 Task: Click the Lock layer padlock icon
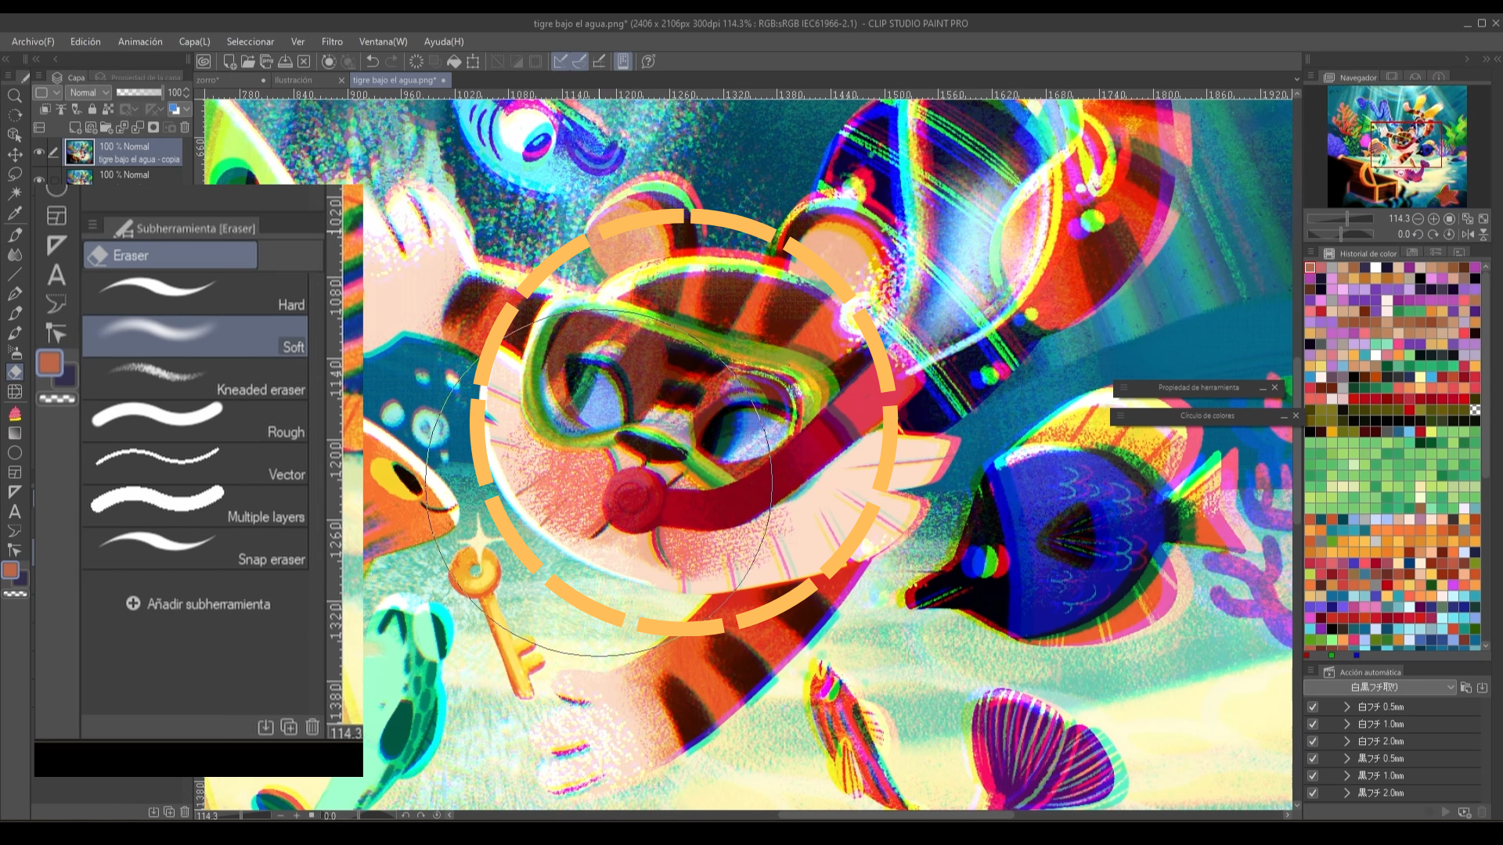92,110
